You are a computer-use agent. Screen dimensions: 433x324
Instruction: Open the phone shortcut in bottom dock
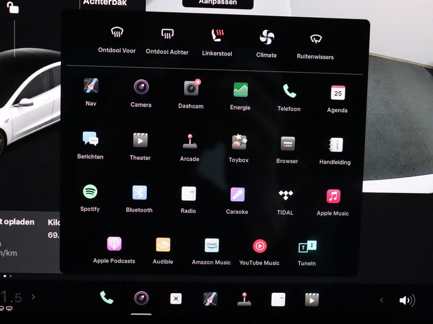tap(107, 297)
